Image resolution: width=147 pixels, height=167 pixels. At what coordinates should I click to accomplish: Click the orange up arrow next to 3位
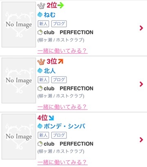tap(60, 61)
